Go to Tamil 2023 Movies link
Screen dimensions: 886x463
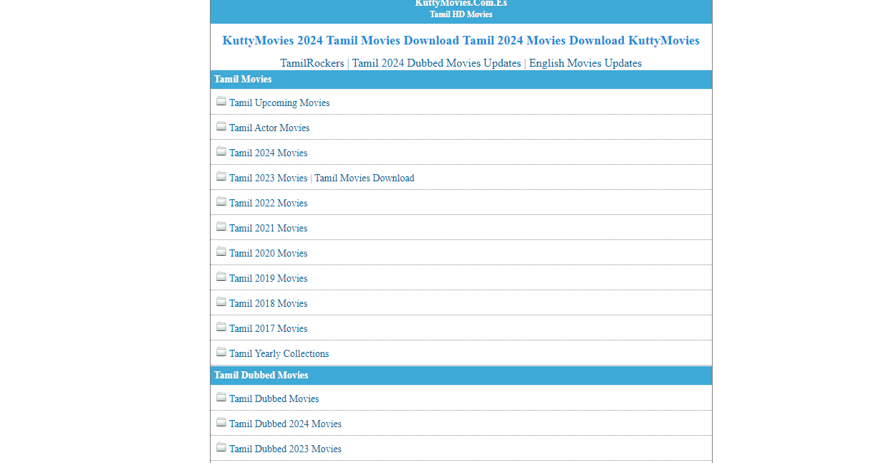click(x=268, y=178)
